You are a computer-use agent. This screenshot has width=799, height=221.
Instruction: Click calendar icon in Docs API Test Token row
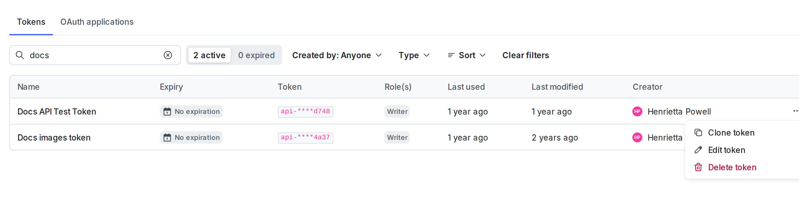(x=167, y=111)
